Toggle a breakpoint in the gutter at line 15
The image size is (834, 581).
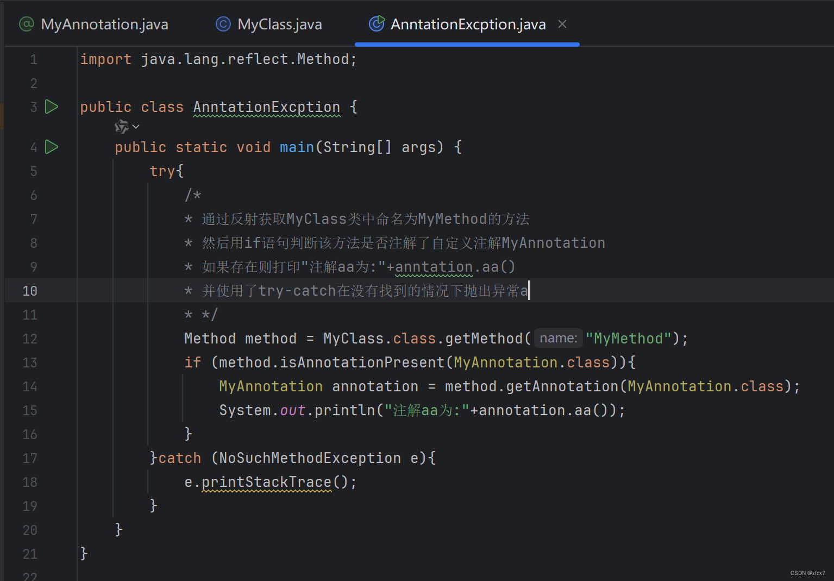(x=62, y=410)
